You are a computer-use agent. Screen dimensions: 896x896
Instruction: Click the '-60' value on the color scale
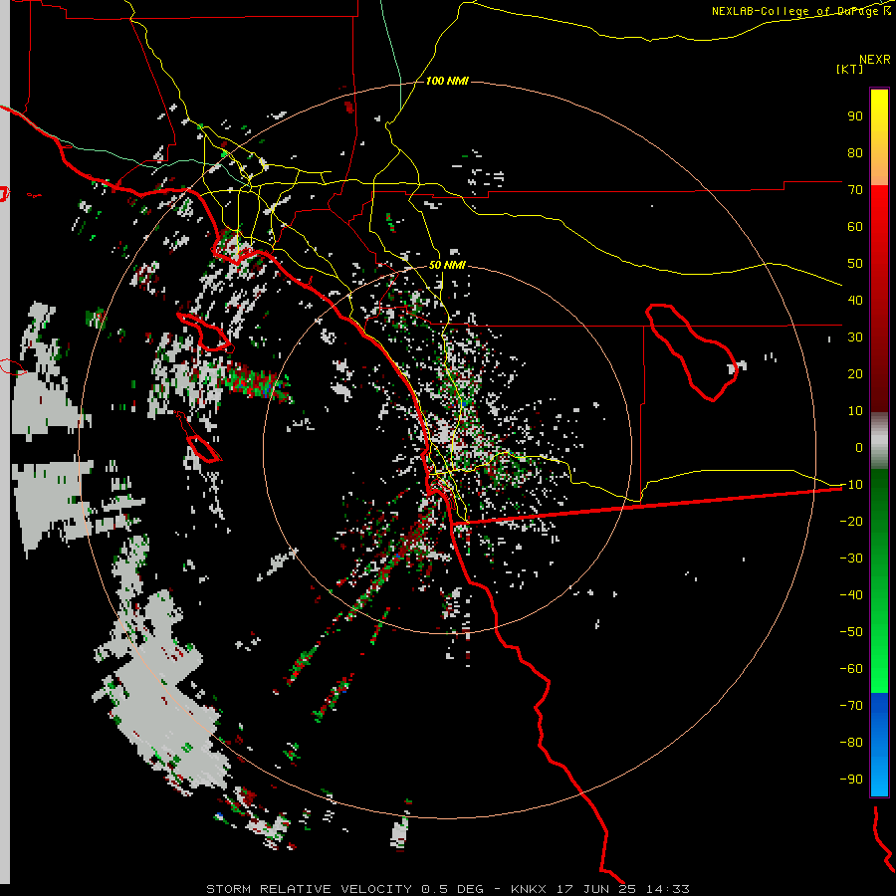[x=851, y=669]
